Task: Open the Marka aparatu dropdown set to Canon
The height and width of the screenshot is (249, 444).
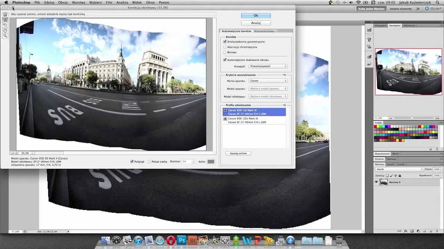Action: [267, 81]
